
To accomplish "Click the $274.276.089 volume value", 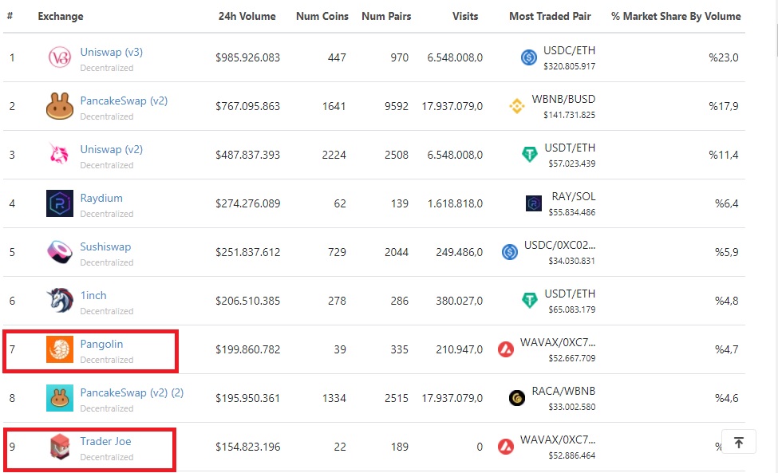I will [247, 203].
